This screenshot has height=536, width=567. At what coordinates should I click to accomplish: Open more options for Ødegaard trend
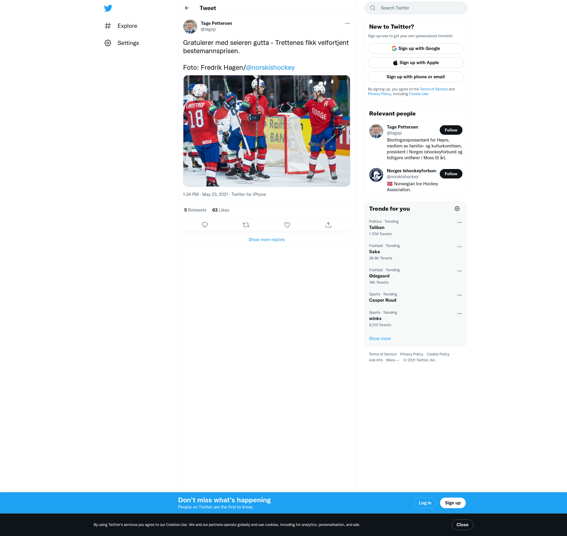pos(460,271)
